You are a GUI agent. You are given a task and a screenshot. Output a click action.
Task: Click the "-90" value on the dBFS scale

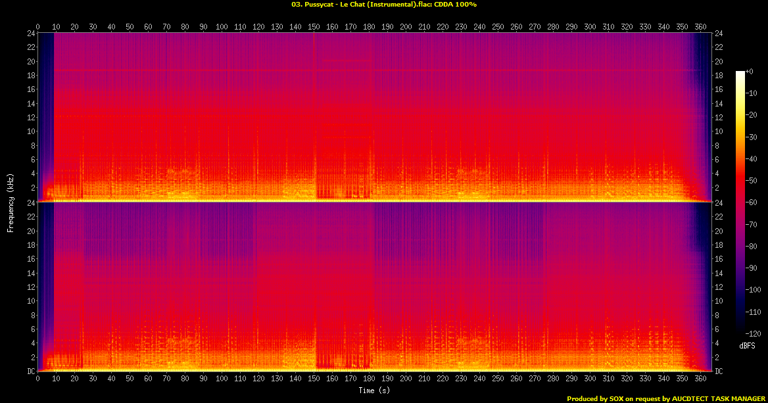[x=752, y=268]
